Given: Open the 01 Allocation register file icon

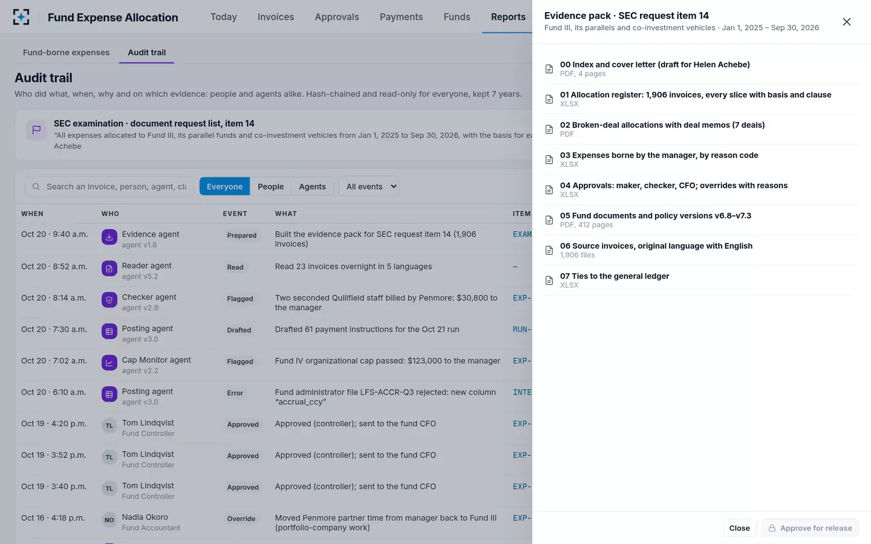Looking at the screenshot, I should click(x=549, y=99).
